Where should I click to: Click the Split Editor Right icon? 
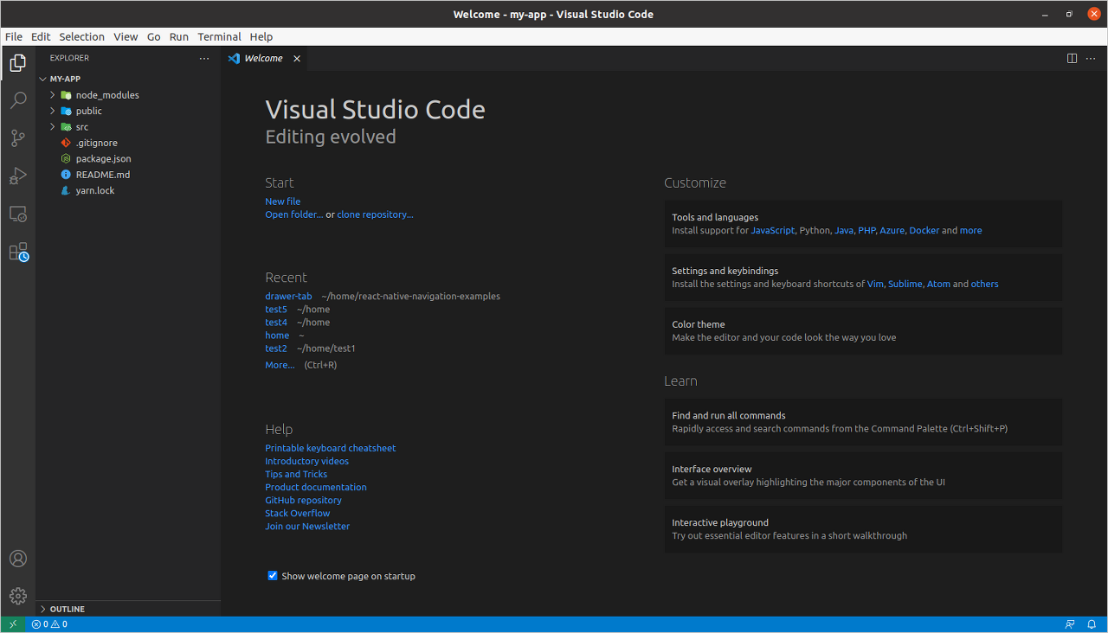pos(1072,58)
